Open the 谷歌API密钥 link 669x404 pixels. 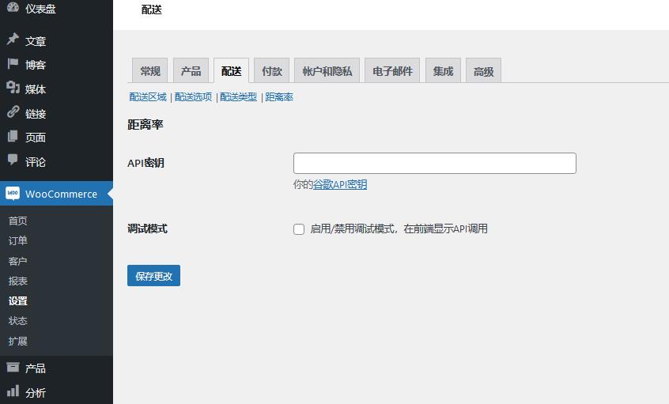pos(340,185)
